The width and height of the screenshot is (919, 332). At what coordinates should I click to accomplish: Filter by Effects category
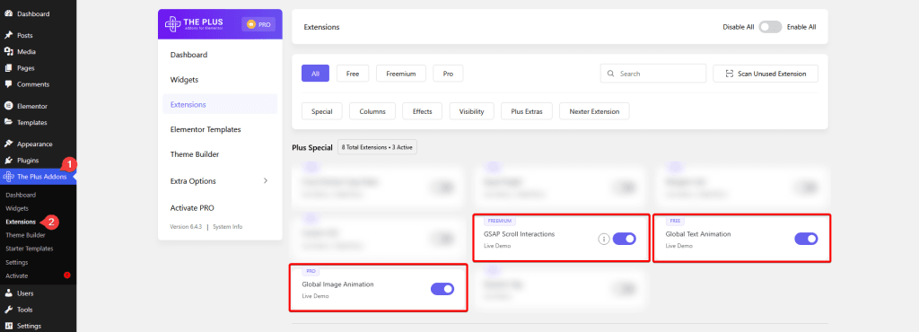(x=423, y=111)
